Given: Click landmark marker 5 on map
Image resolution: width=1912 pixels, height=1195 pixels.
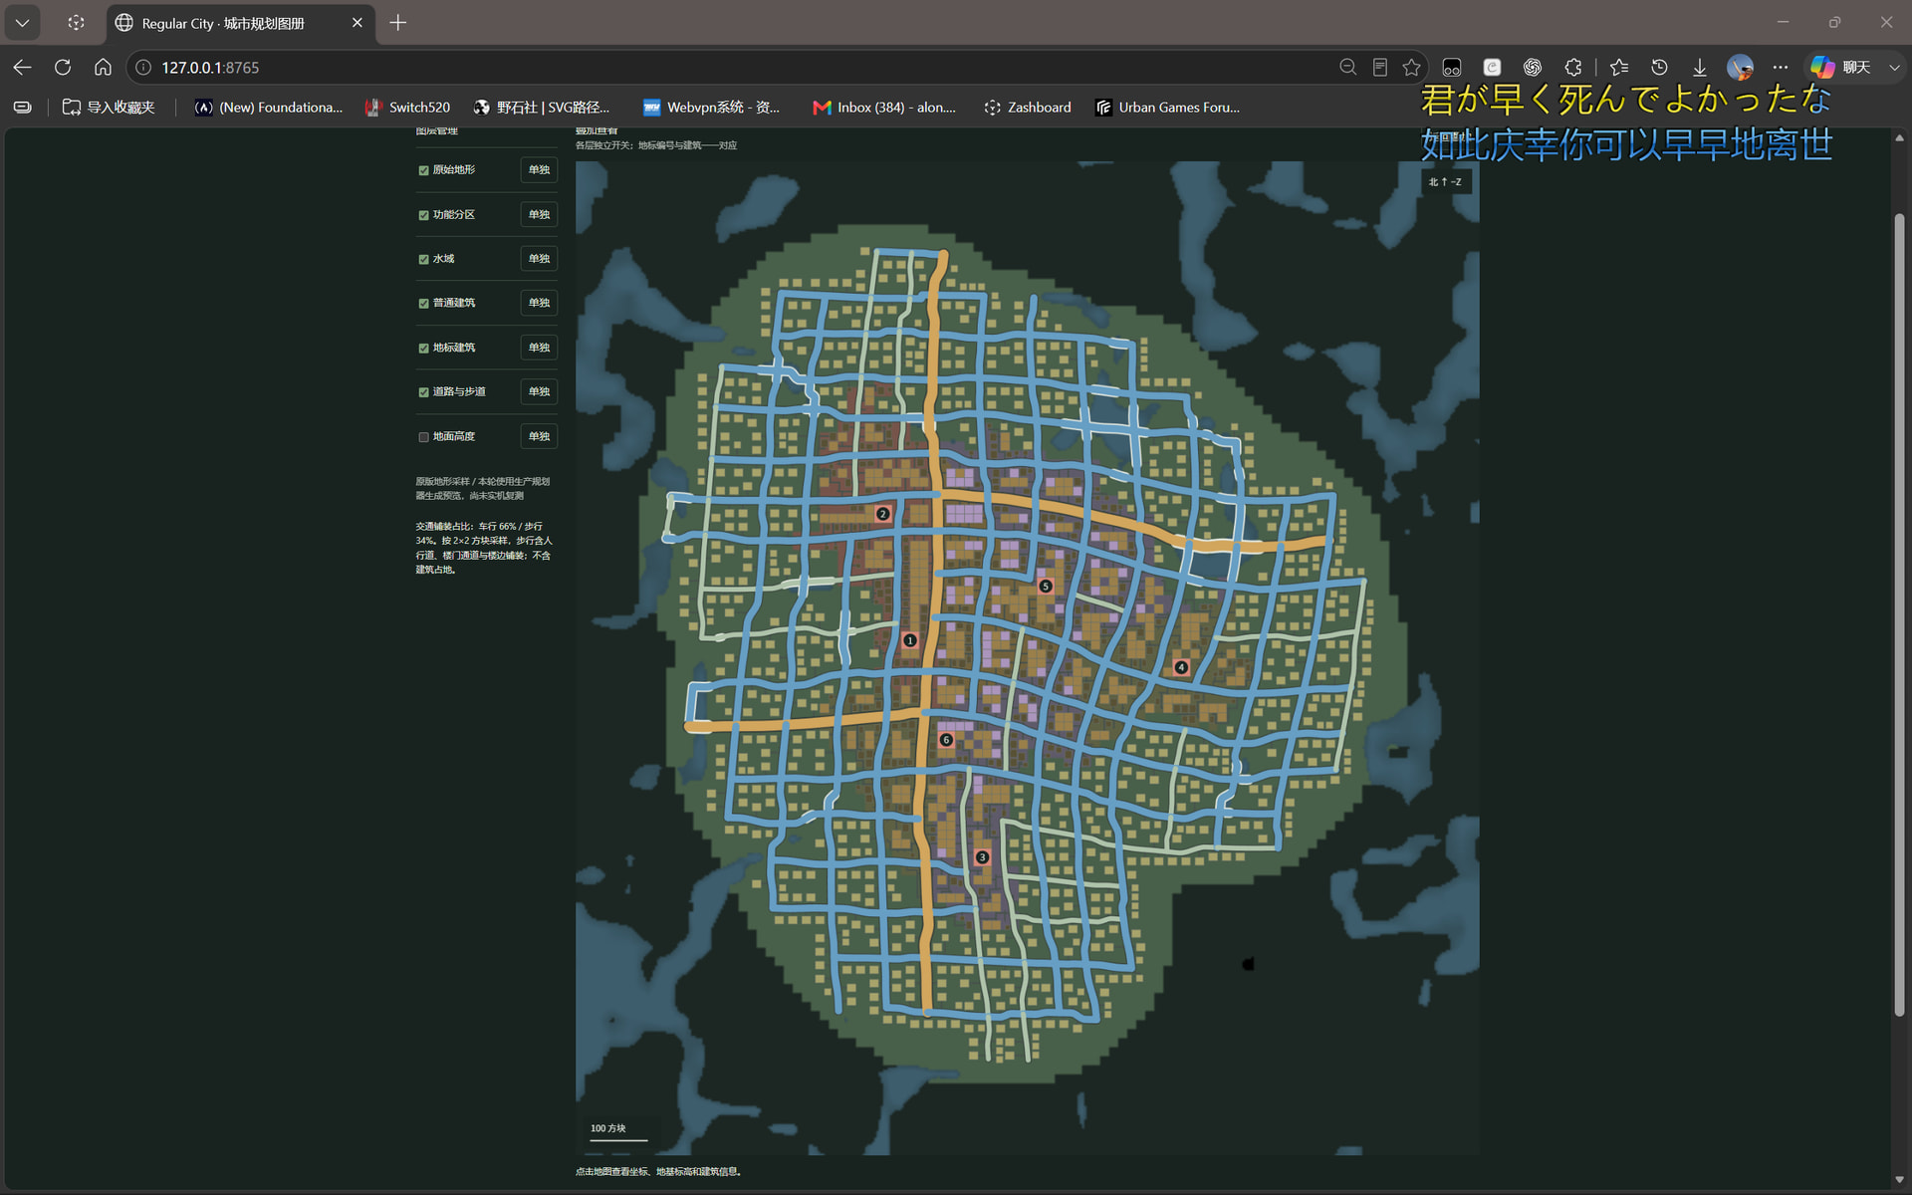Looking at the screenshot, I should click(1045, 586).
